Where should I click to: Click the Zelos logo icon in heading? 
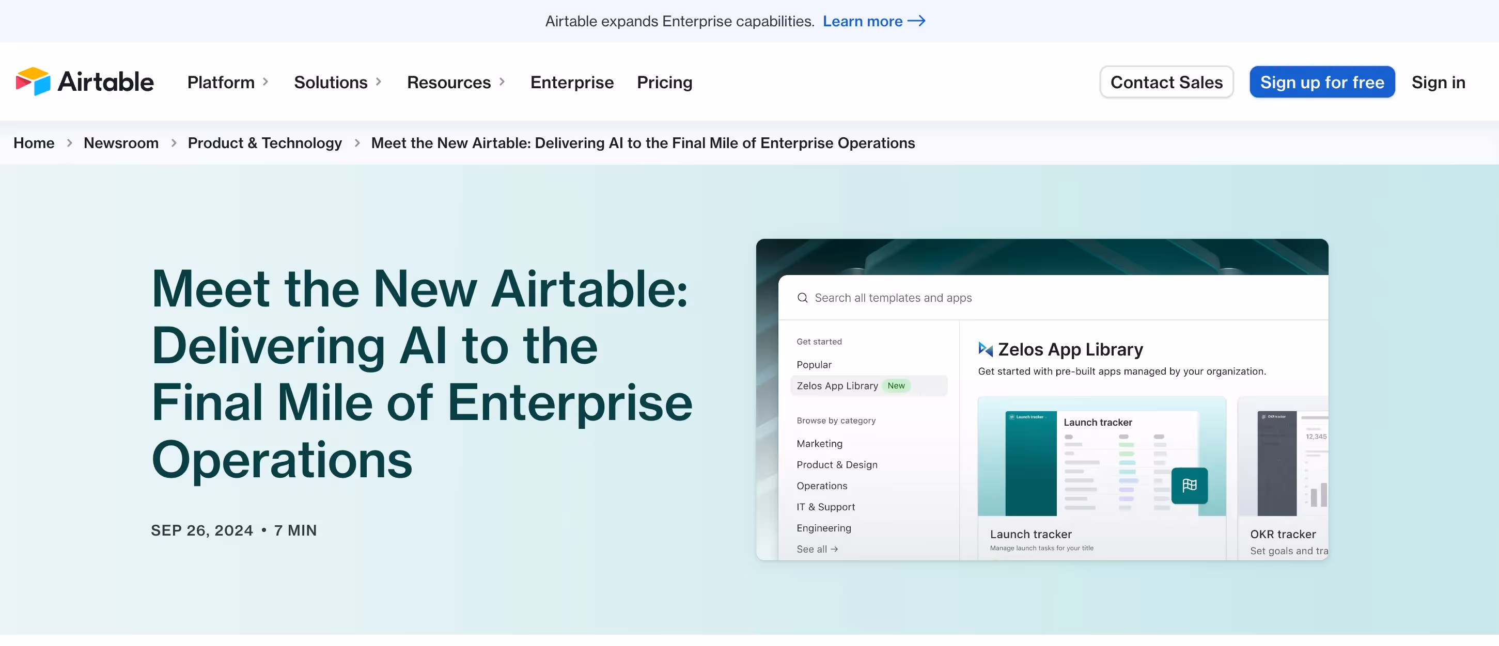pyautogui.click(x=985, y=349)
